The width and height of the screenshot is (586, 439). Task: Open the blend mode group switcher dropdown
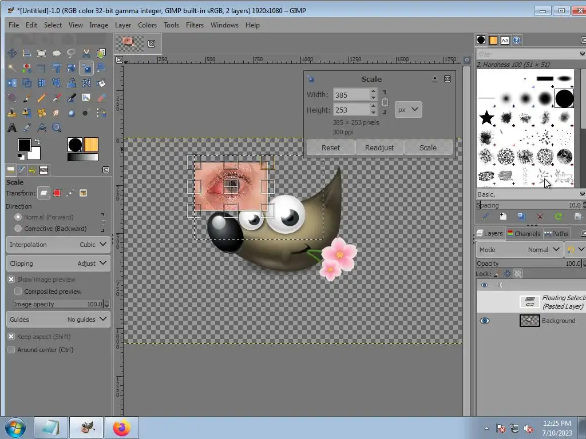click(575, 249)
